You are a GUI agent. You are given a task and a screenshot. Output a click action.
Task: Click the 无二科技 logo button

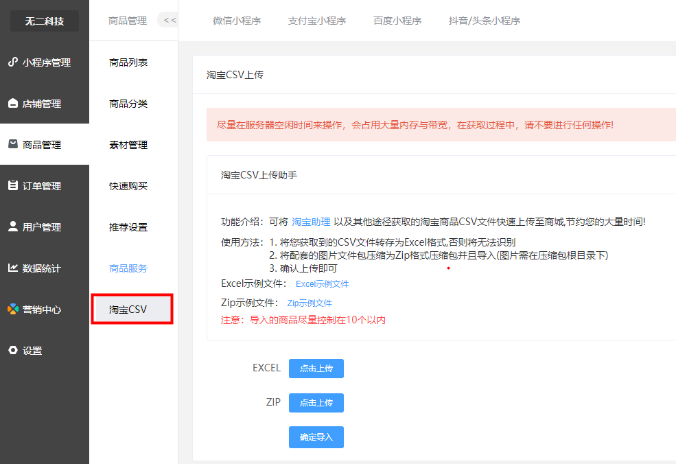45,21
